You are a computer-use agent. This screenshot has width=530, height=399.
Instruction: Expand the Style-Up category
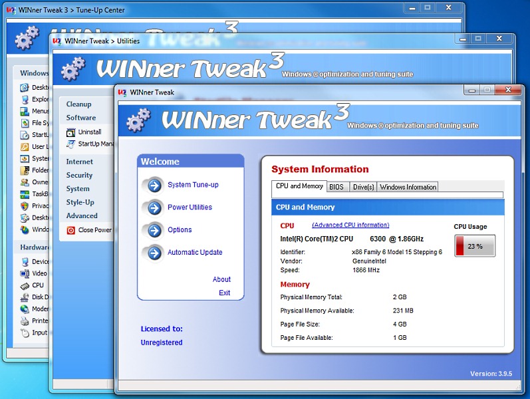80,202
